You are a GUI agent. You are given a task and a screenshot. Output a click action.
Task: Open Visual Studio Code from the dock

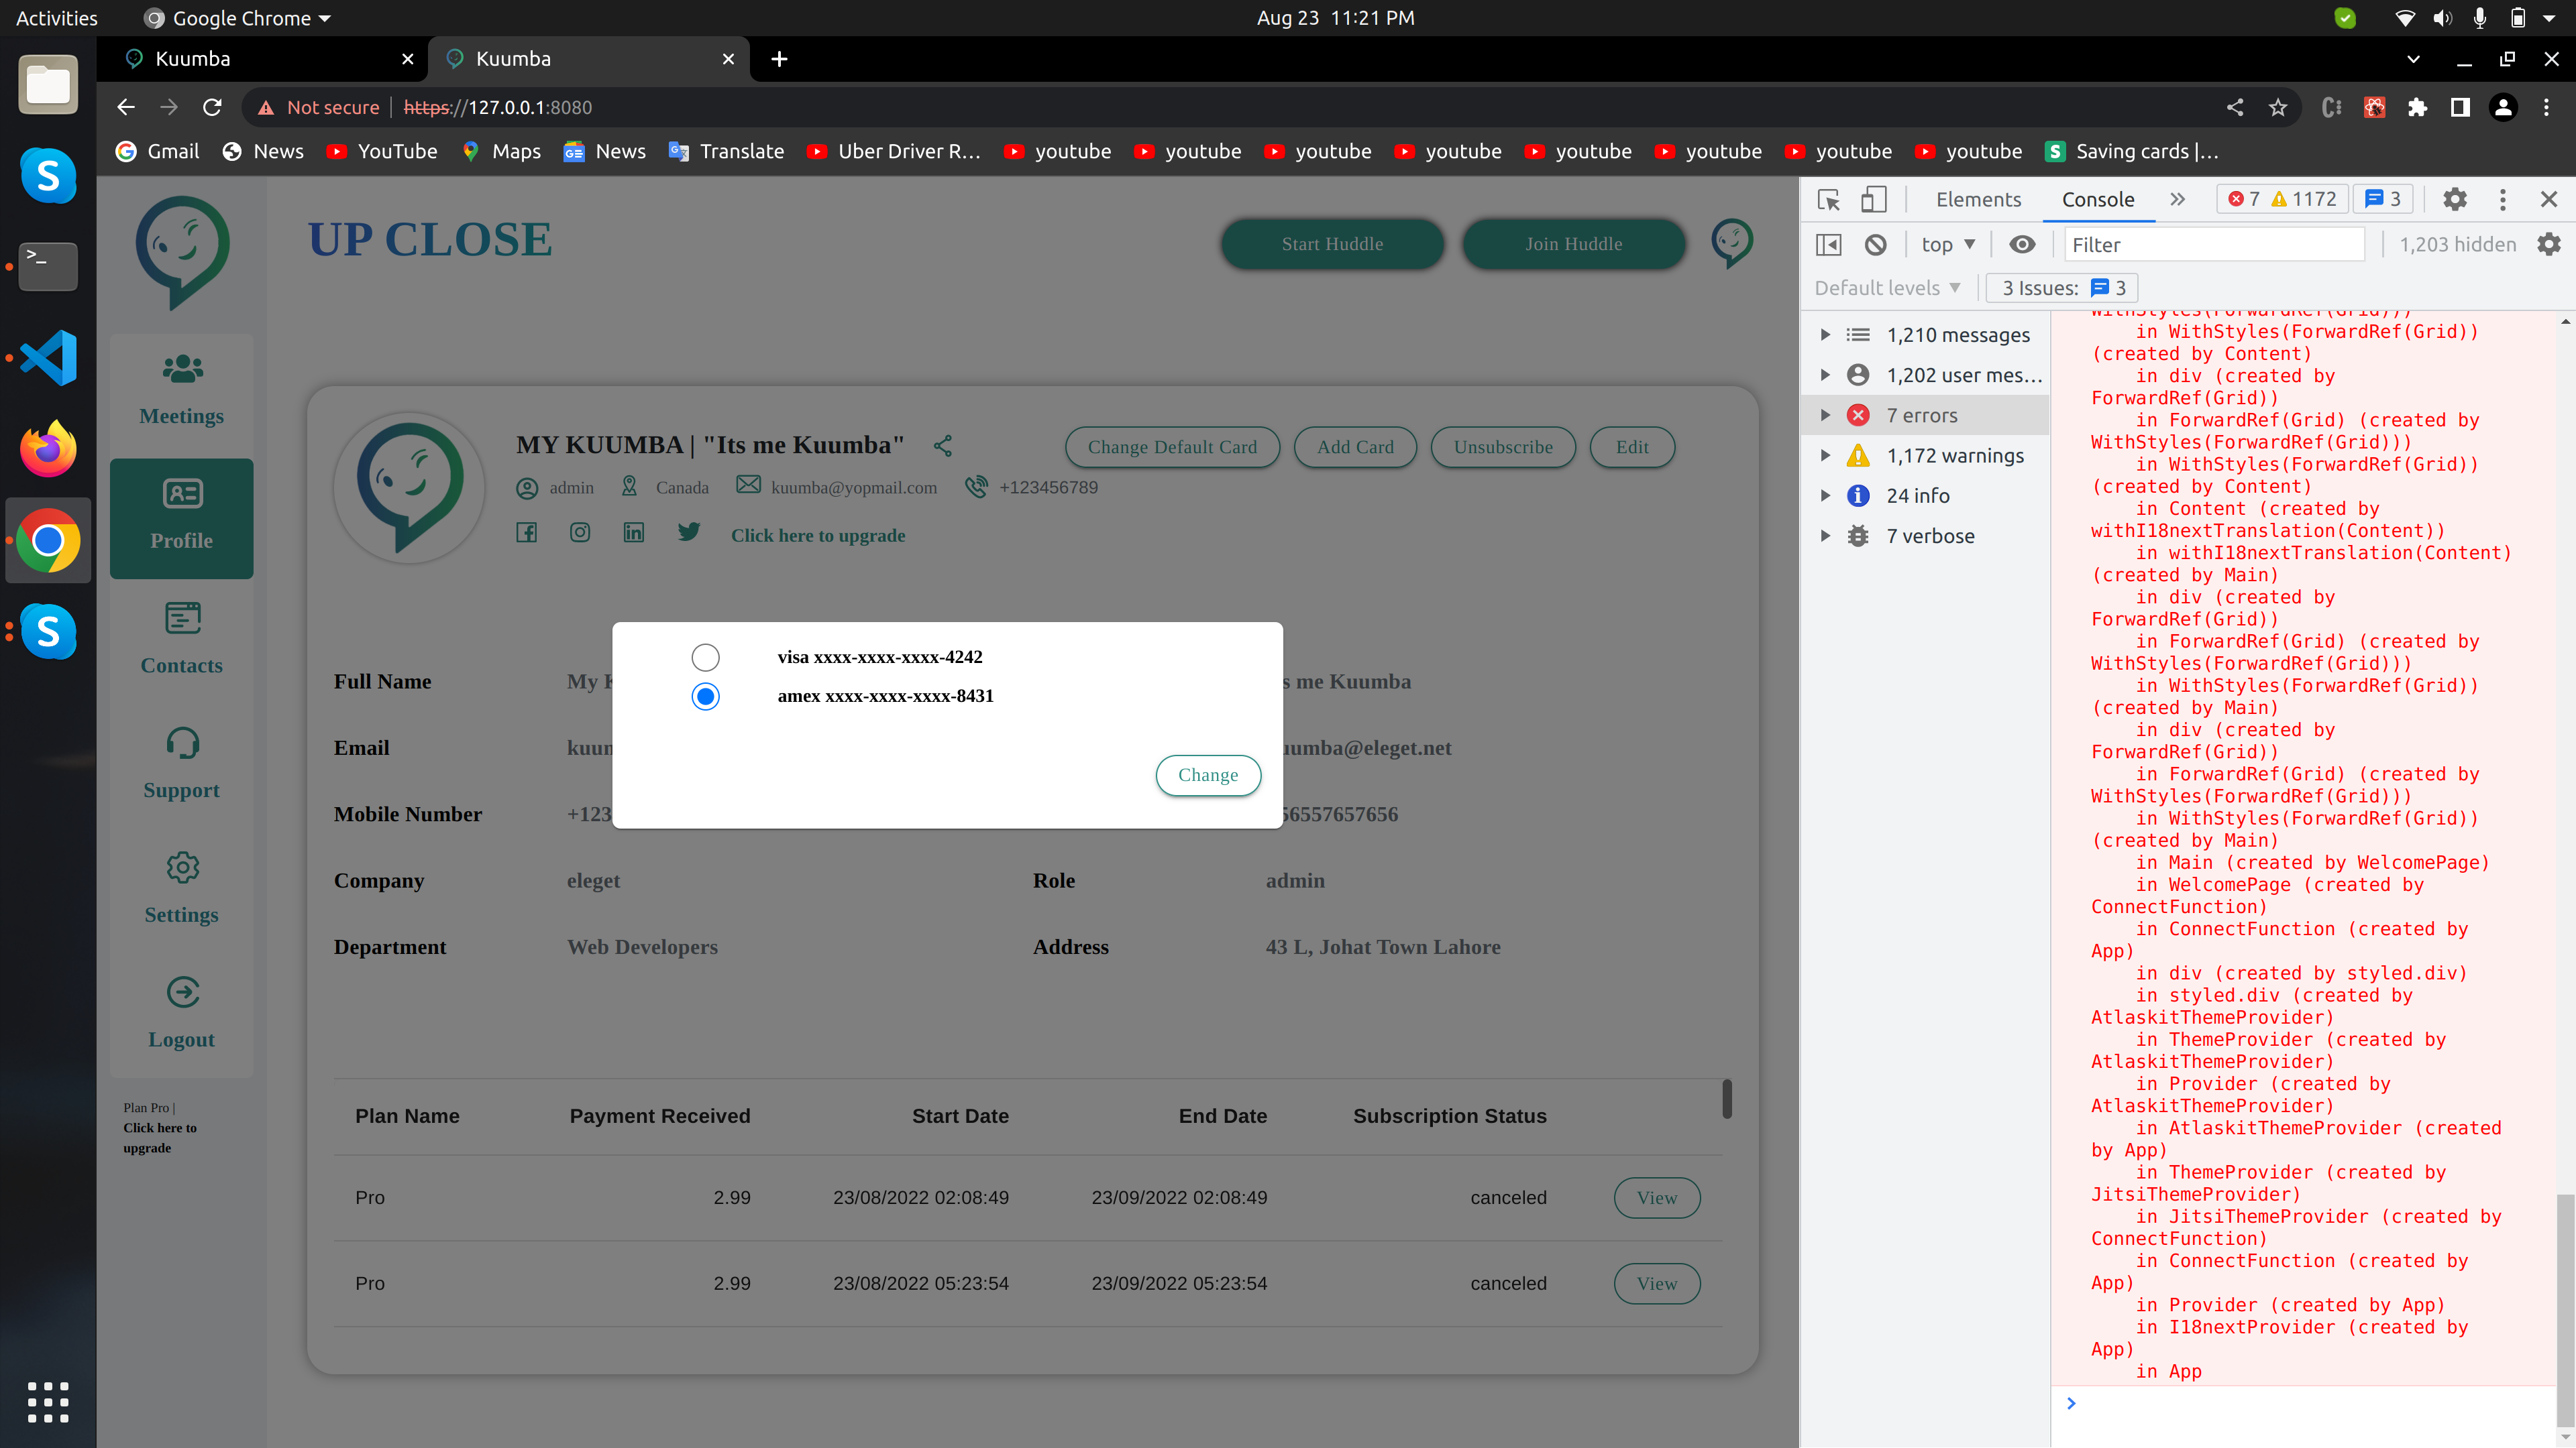(x=48, y=358)
